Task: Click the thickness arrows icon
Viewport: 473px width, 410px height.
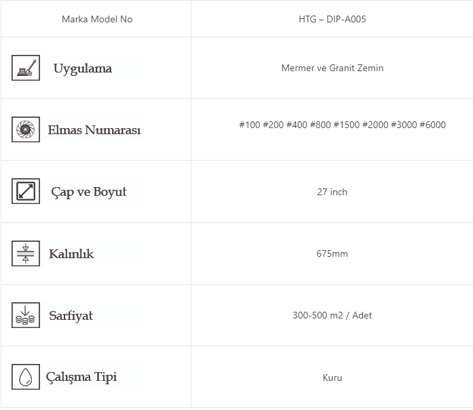Action: 26,253
